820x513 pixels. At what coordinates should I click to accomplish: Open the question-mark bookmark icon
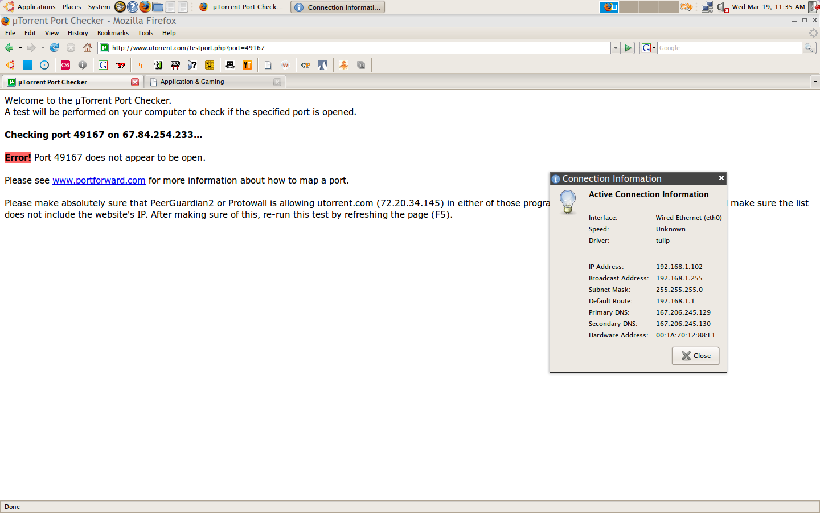pos(192,65)
